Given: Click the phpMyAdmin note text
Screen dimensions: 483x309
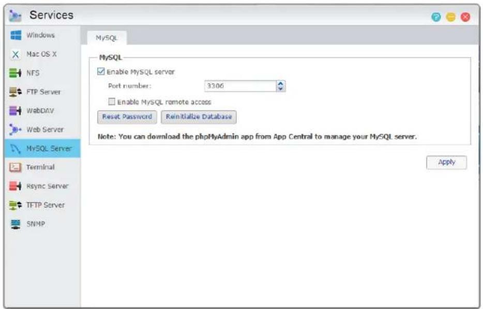Looking at the screenshot, I should point(257,136).
